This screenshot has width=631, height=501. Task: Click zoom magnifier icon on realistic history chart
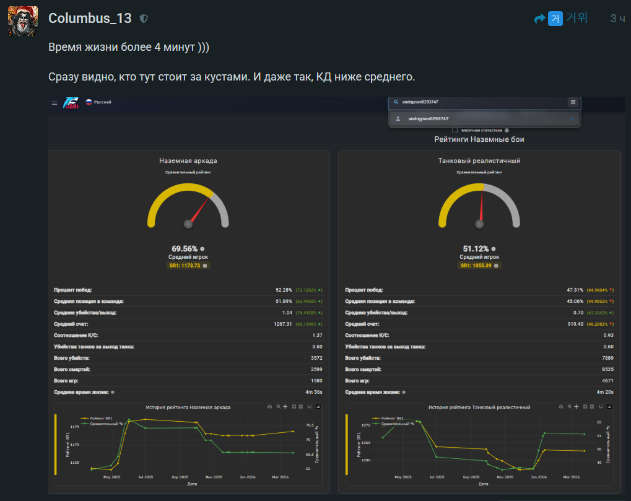570,407
